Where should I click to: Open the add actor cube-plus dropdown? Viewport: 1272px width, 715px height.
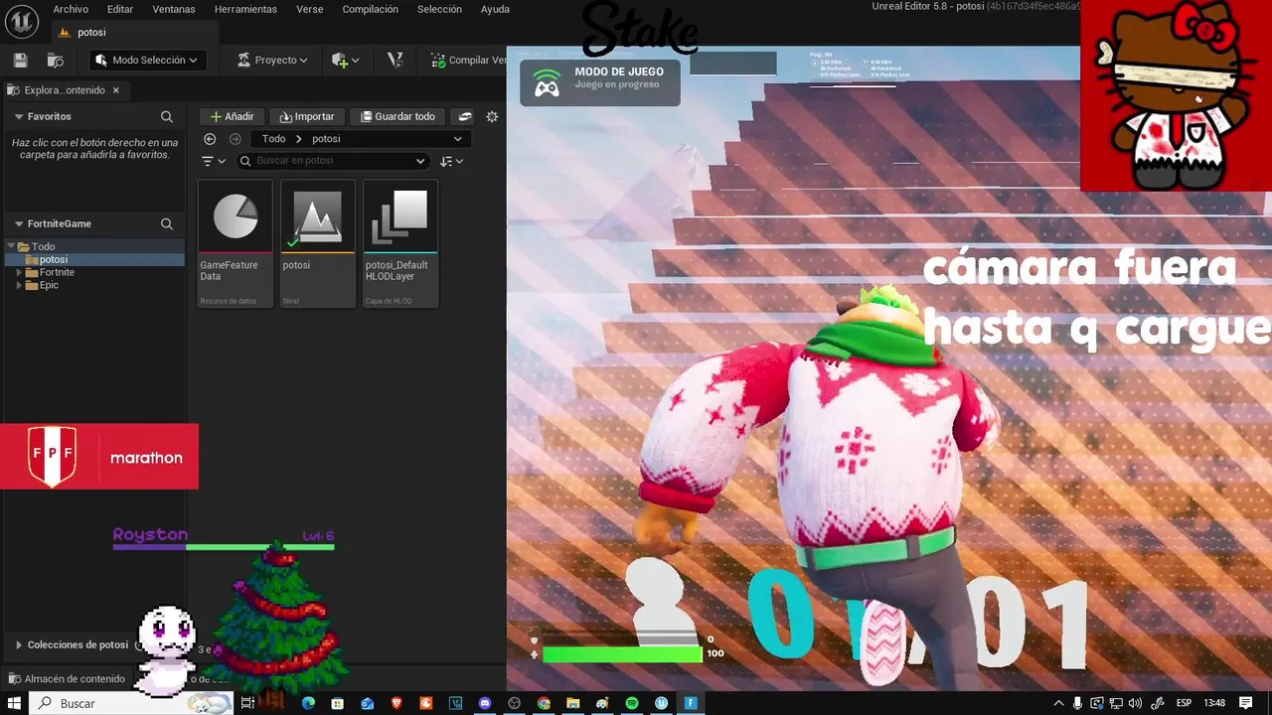coord(347,61)
